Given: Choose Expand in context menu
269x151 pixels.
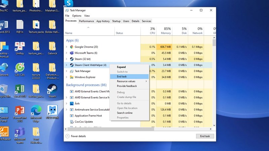Looking at the screenshot, I should [x=129, y=67].
